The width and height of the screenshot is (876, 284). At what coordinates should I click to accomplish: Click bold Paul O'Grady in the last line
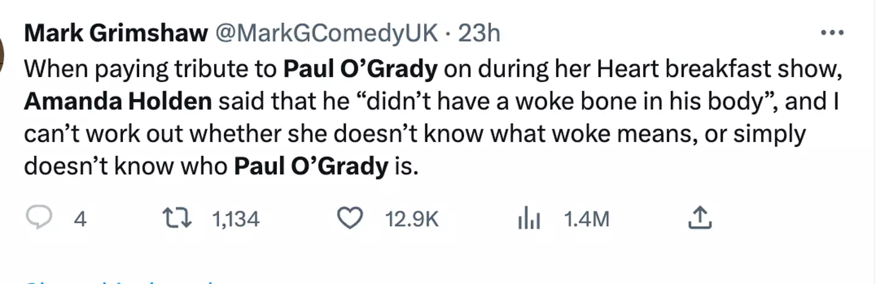[311, 166]
